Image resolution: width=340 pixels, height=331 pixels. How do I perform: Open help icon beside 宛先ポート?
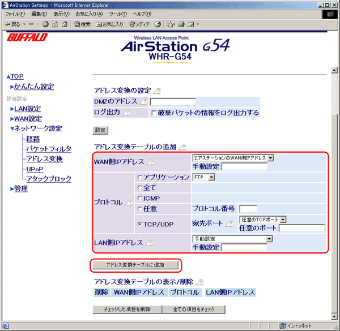[229, 223]
